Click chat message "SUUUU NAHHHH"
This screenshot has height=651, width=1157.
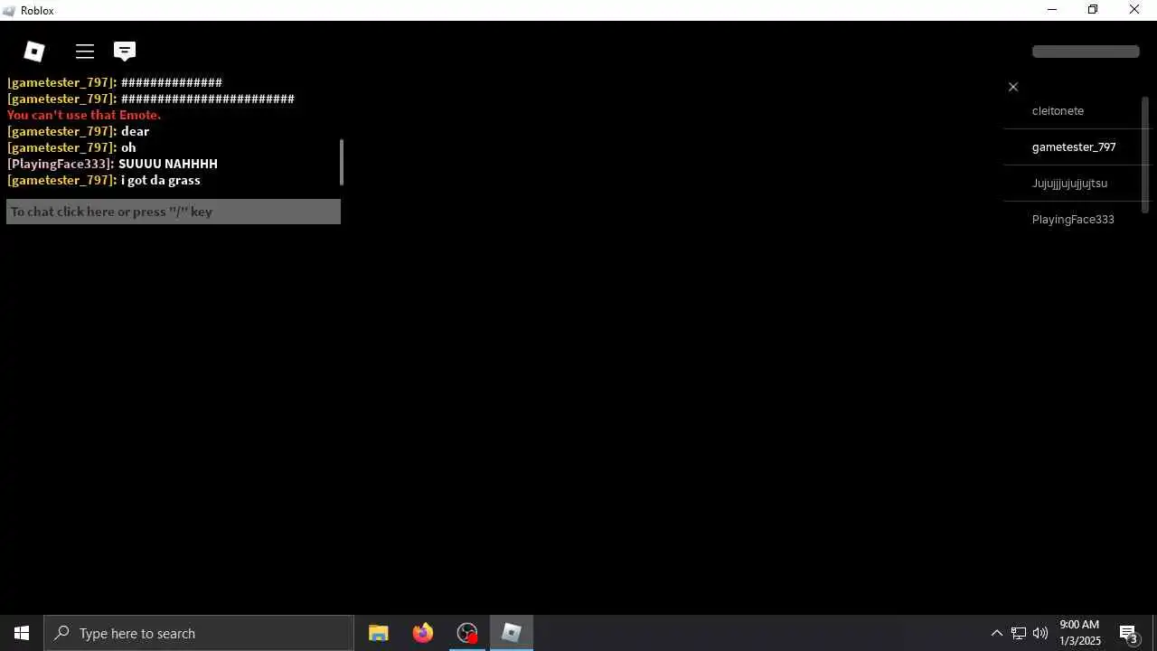[x=168, y=164]
